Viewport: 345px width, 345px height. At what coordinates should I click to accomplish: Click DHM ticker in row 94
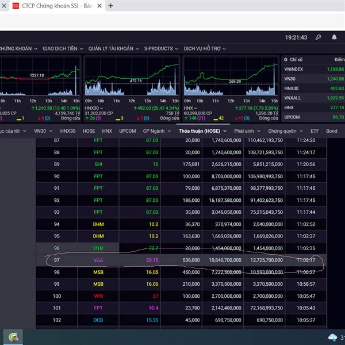click(98, 224)
